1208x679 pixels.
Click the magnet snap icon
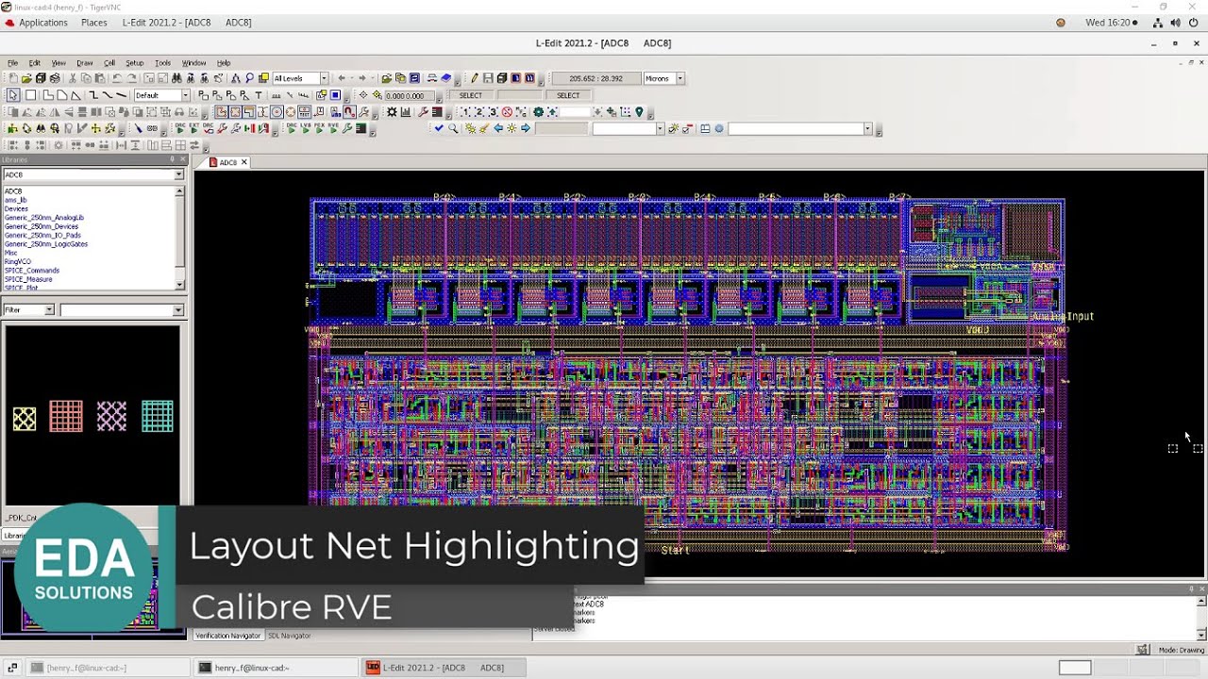click(x=349, y=112)
